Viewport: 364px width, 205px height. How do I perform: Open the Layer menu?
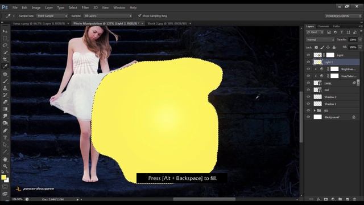coord(49,7)
